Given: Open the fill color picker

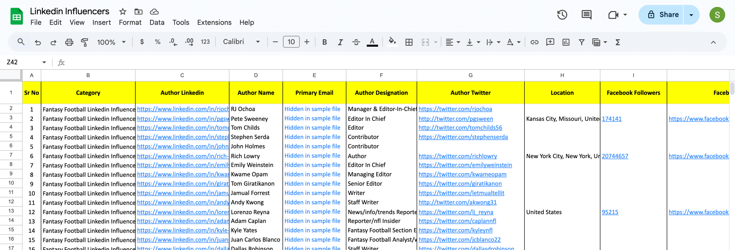Looking at the screenshot, I should pos(392,42).
